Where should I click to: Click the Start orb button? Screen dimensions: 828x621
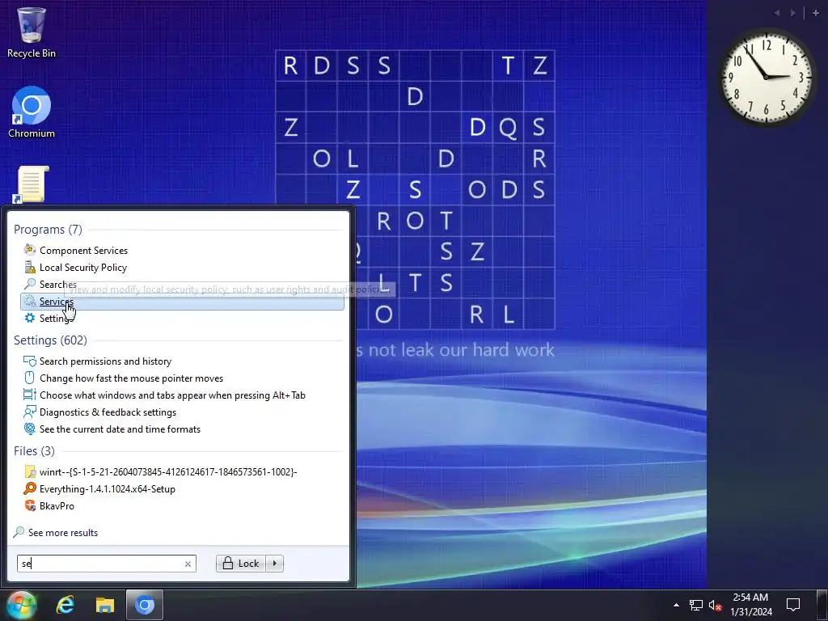22,605
